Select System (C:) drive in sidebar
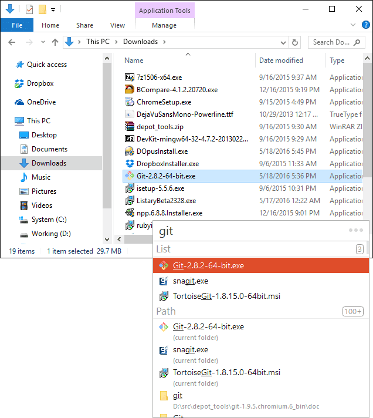 tap(49, 220)
